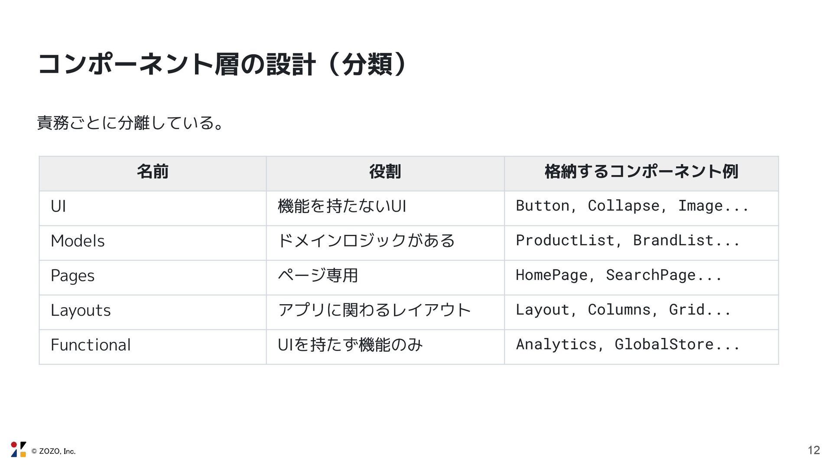
Task: Click the UIを持たず機能のみ role cell
Action: point(385,347)
